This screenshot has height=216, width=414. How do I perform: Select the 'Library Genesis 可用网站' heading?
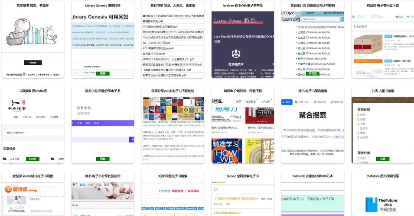pyautogui.click(x=100, y=17)
